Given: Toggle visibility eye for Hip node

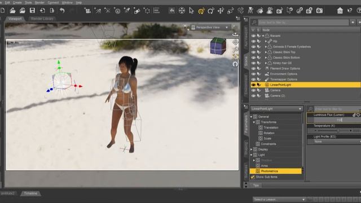Looking at the screenshot, I should click(253, 41).
